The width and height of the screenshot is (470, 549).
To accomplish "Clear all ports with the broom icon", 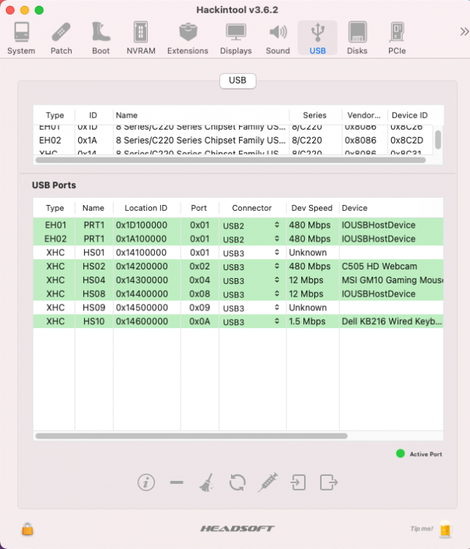I will pyautogui.click(x=207, y=482).
